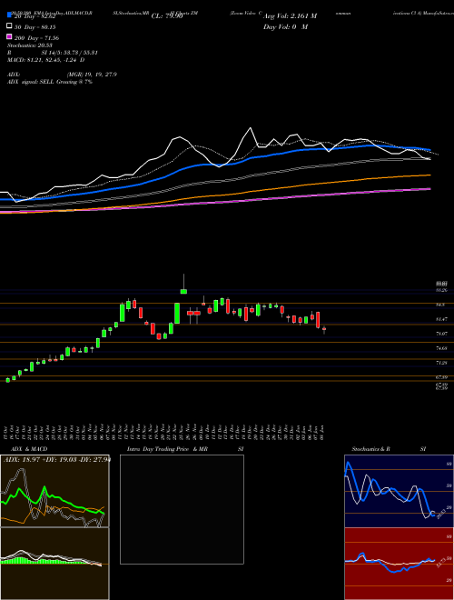Click the last small red candlestick
454x600 pixels.
[324, 329]
